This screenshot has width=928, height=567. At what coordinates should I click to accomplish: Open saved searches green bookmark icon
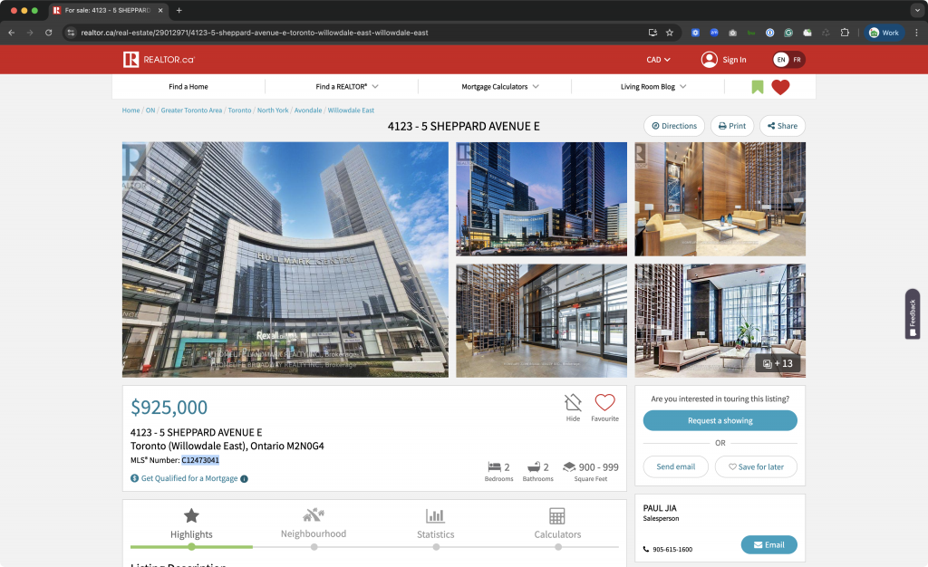(758, 87)
